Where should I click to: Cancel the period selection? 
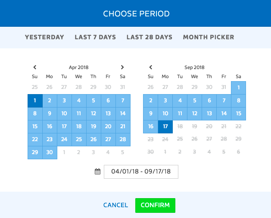[115, 205]
